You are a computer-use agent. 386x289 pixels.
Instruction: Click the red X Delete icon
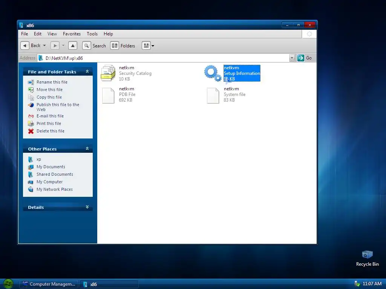31,131
